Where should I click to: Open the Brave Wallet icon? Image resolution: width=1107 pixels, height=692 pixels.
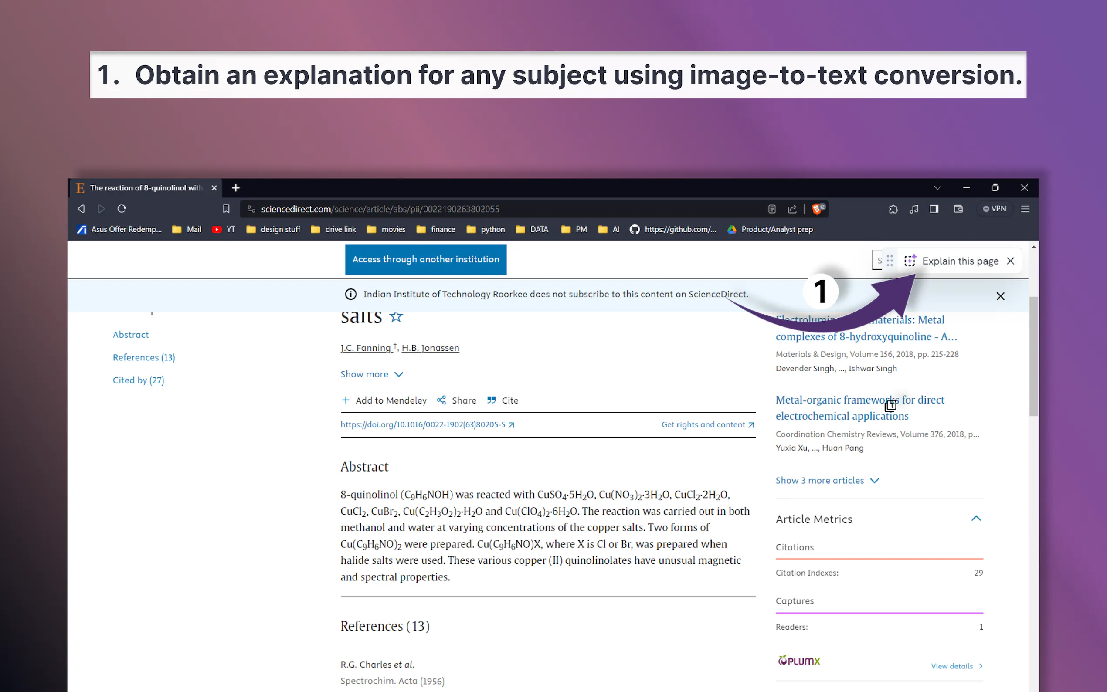(958, 209)
